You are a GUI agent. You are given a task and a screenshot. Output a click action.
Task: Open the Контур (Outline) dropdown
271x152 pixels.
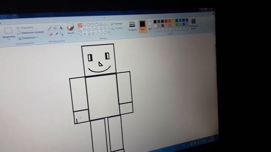point(117,24)
